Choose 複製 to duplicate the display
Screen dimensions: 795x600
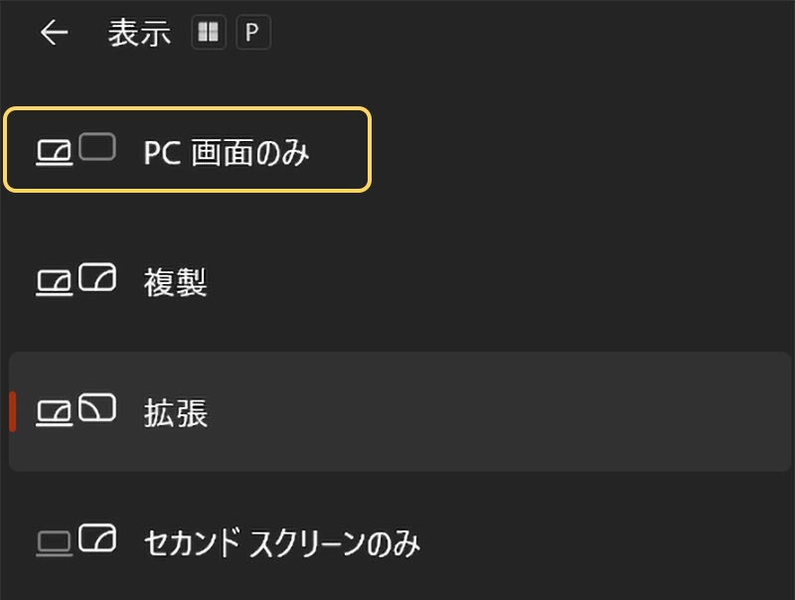tap(176, 283)
